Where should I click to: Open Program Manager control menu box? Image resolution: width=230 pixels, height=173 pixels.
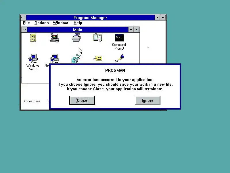pos(23,18)
